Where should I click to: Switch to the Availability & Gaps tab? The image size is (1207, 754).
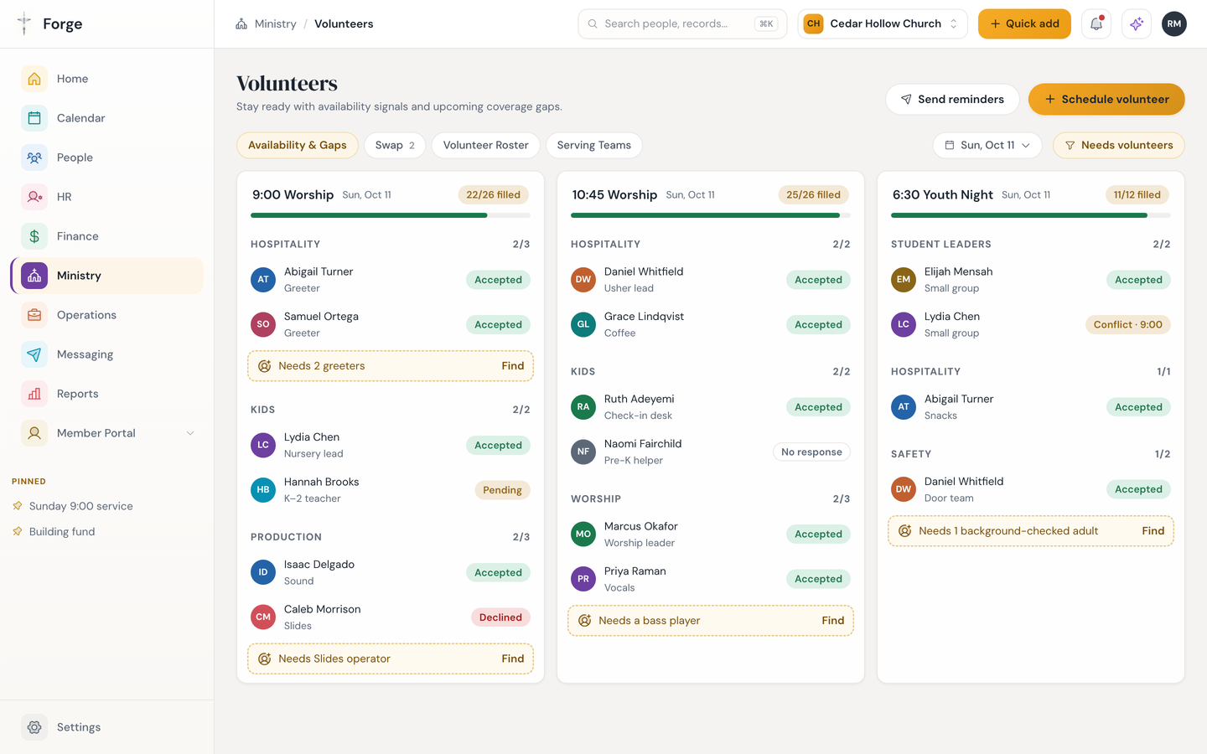coord(298,145)
